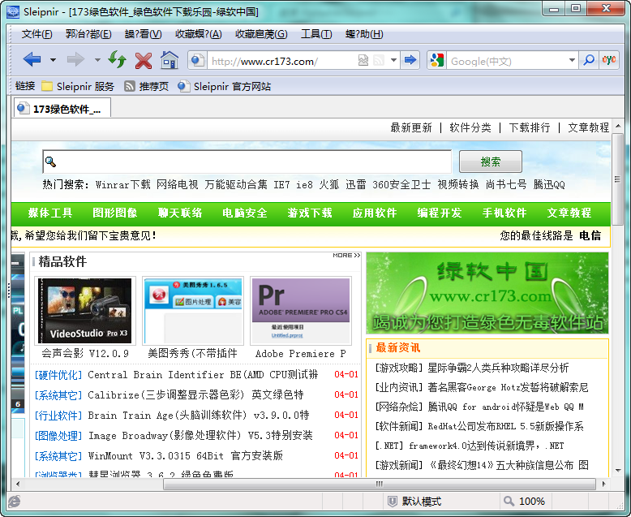
Task: Expand the address bar URL dropdown
Action: click(x=393, y=61)
